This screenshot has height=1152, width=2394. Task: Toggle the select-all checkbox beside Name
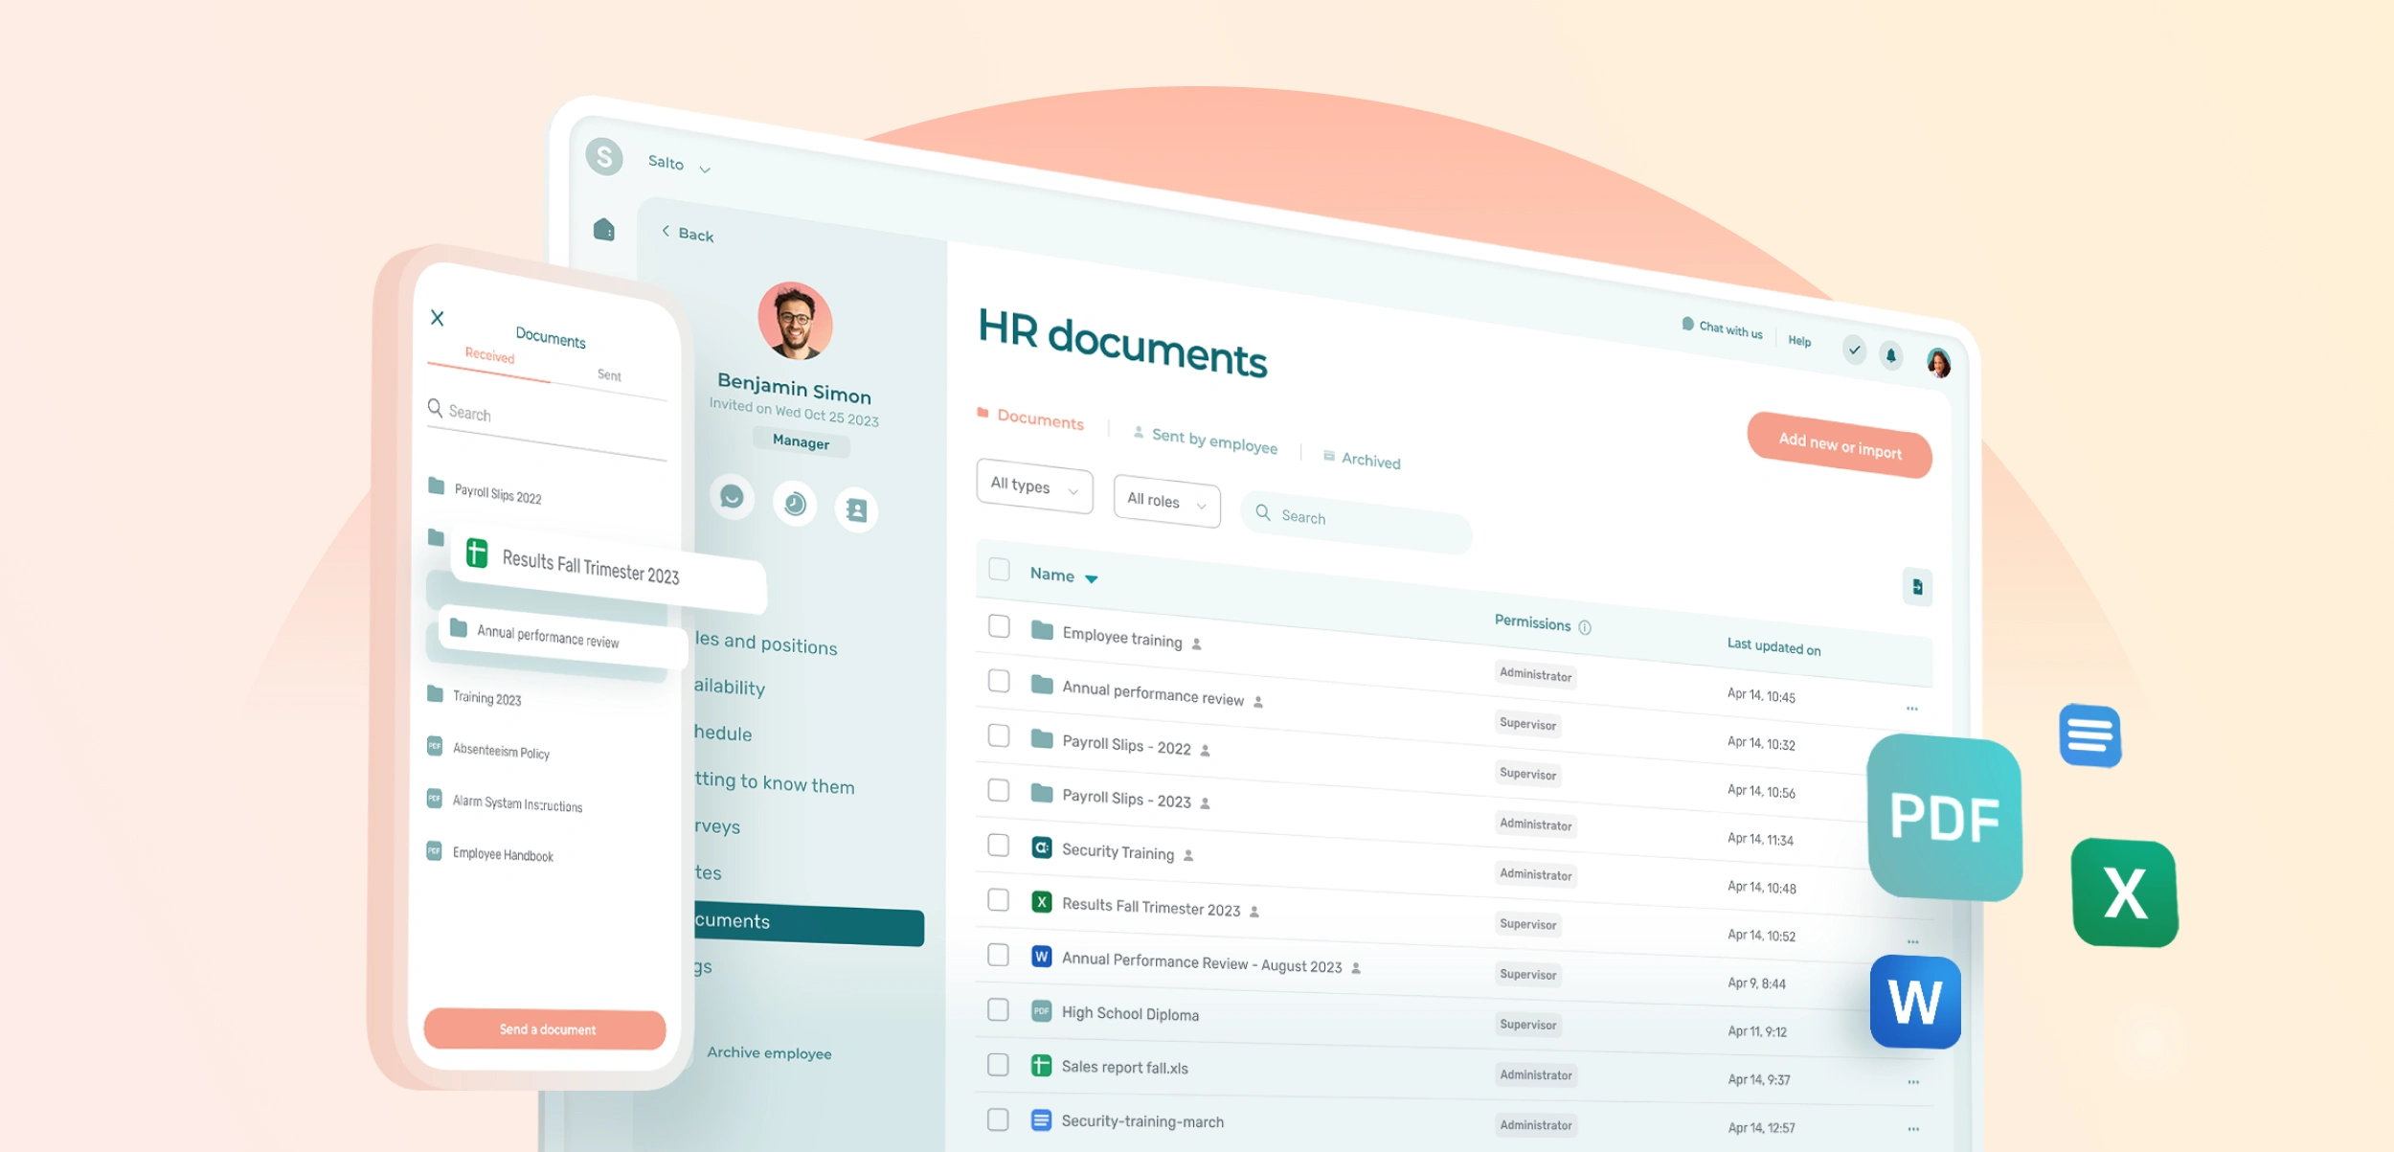pyautogui.click(x=999, y=570)
